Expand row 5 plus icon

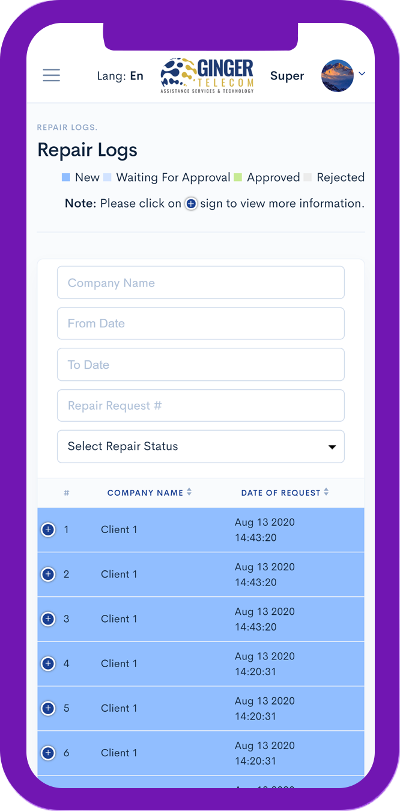tap(48, 708)
